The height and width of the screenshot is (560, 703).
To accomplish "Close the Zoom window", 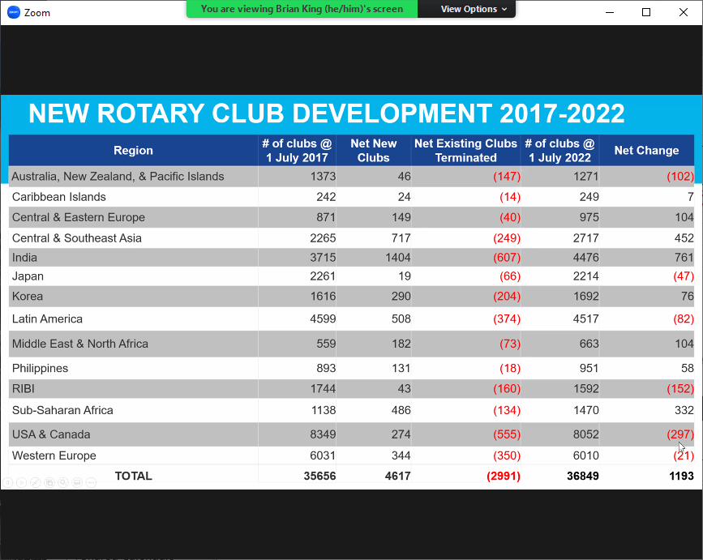I will [684, 12].
